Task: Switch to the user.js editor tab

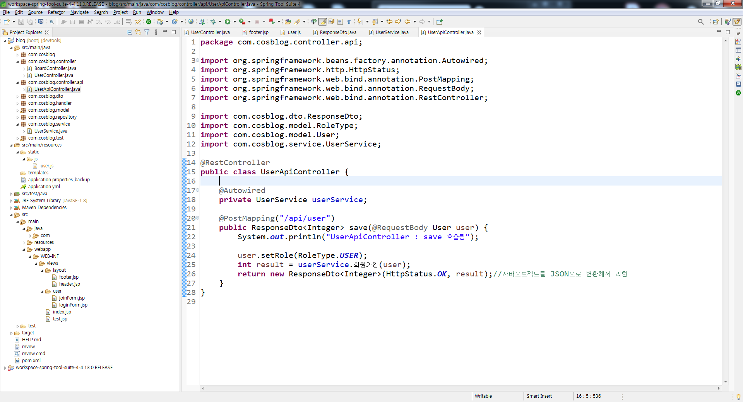Action: tap(294, 32)
